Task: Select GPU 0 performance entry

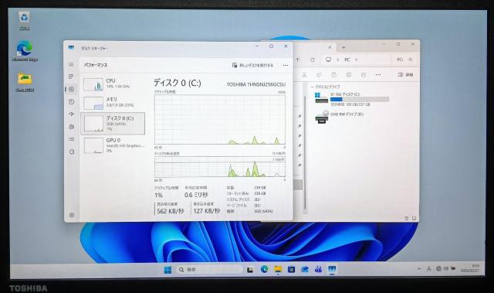Action: pos(113,145)
